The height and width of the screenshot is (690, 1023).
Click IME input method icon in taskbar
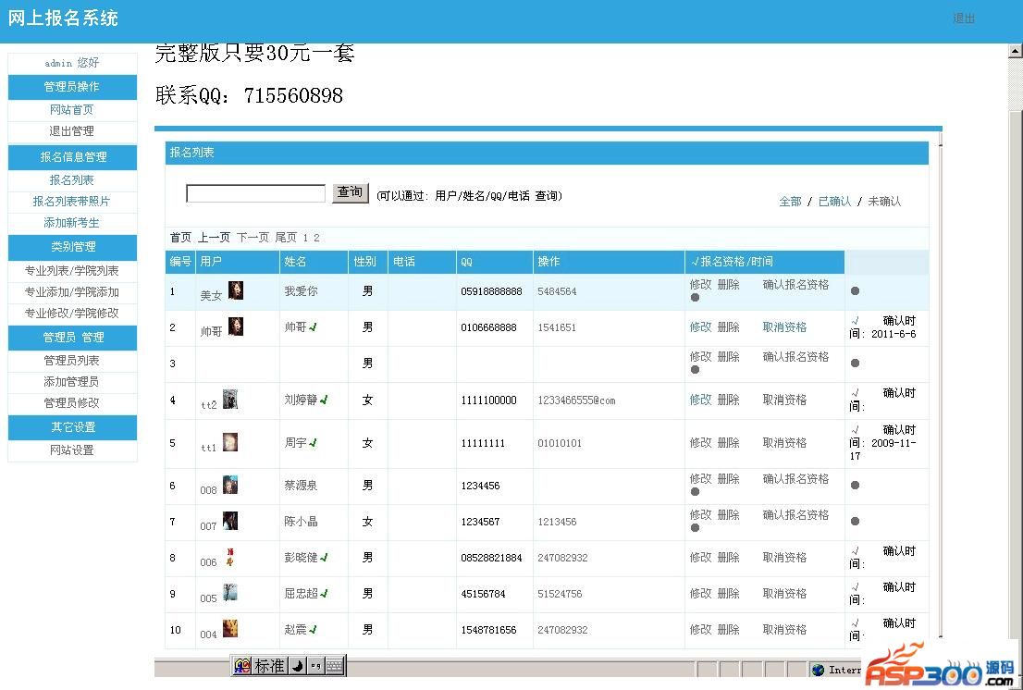242,666
